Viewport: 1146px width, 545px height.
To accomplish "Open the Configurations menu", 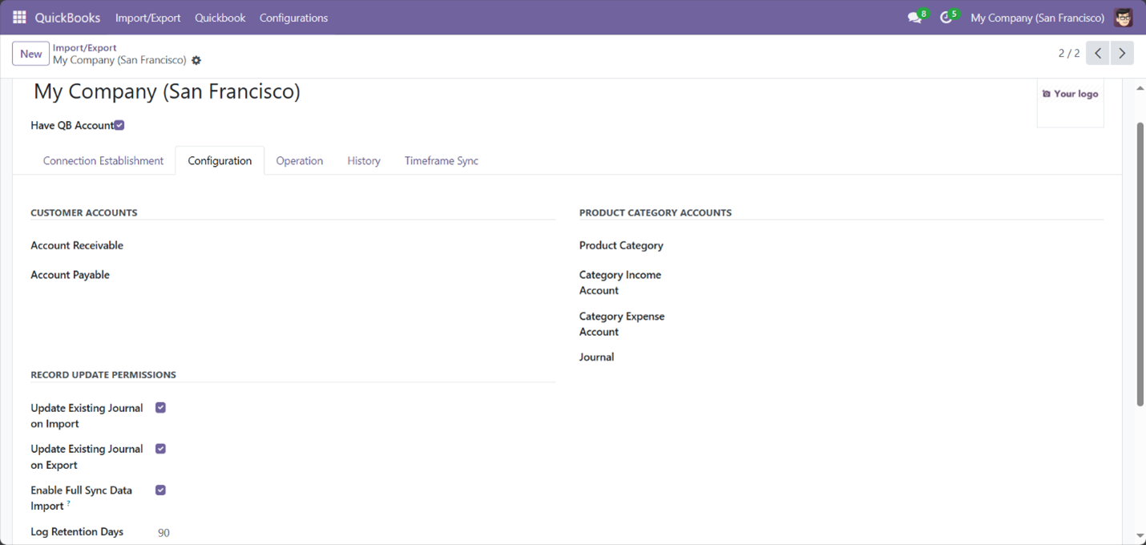I will [293, 17].
